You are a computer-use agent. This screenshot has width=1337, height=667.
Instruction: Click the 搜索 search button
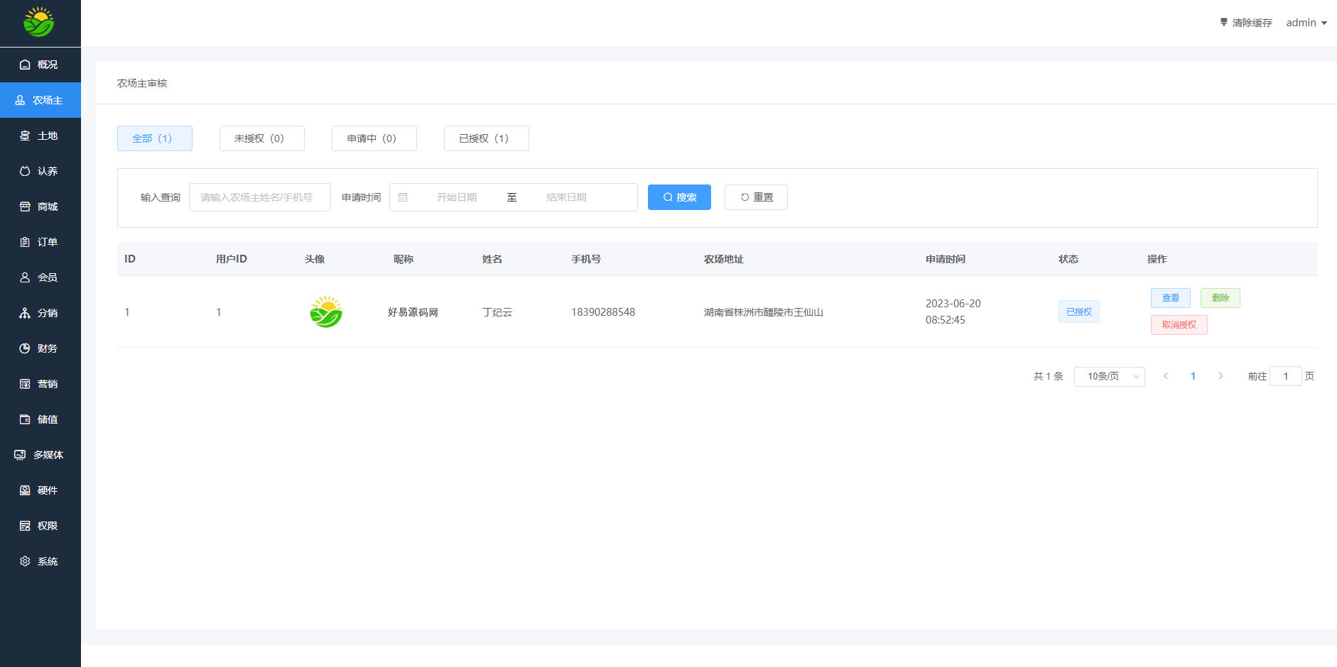[678, 197]
